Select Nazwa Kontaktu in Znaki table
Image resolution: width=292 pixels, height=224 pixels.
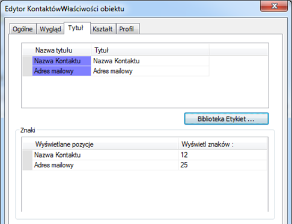[x=105, y=155]
